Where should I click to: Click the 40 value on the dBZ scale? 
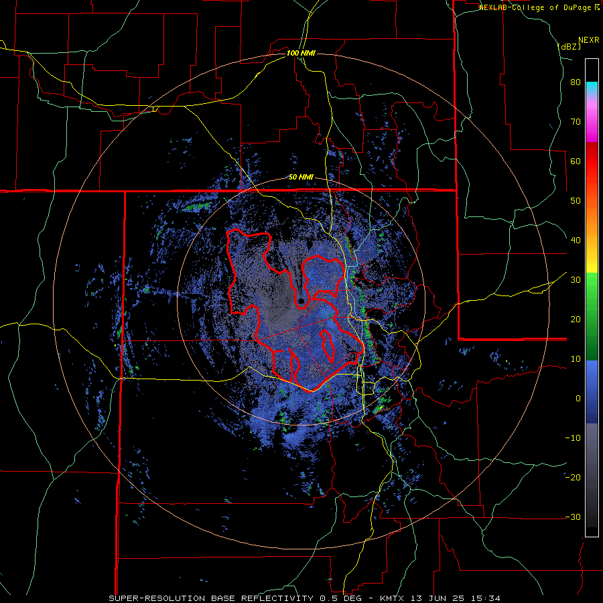point(576,241)
